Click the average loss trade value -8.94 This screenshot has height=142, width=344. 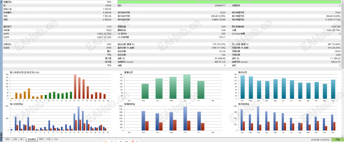pyautogui.click(x=338, y=55)
